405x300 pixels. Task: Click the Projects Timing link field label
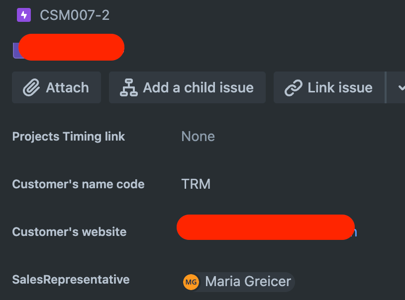coord(68,136)
